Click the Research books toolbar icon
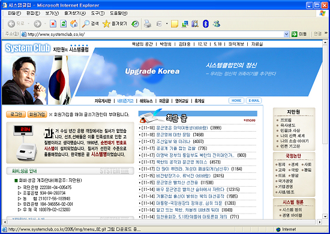Screen dimensions: 330x234 [195, 24]
